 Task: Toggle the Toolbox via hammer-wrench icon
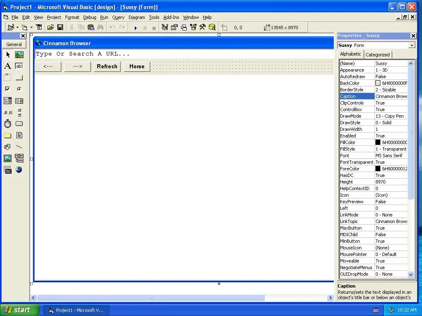point(203,27)
